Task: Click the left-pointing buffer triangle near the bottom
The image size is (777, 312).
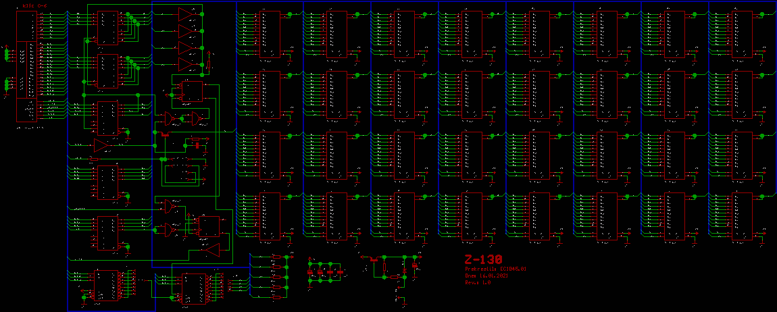Action: (x=213, y=251)
